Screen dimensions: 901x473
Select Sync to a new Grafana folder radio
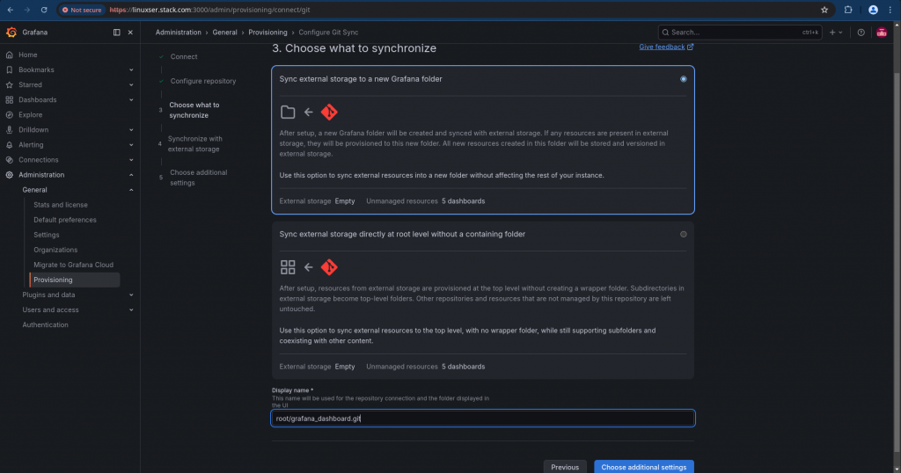[683, 78]
